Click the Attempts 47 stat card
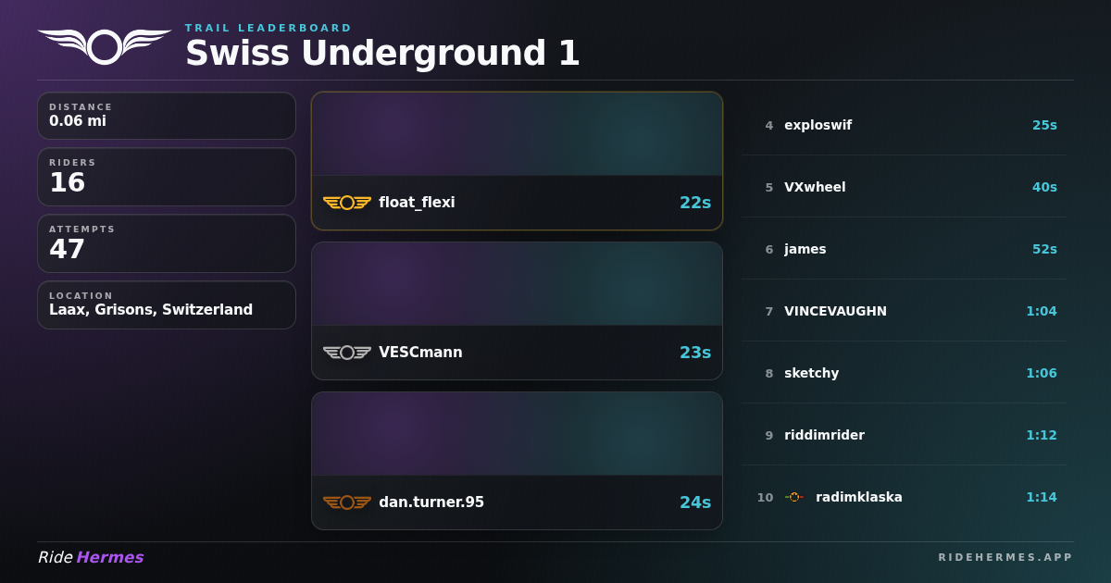1111x583 pixels. (167, 243)
